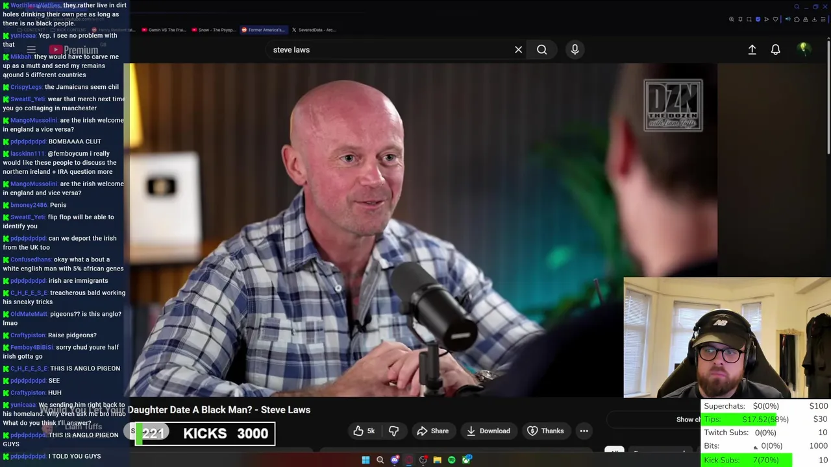Open browser downloads icon
Screen dimensions: 831x467
click(x=814, y=19)
